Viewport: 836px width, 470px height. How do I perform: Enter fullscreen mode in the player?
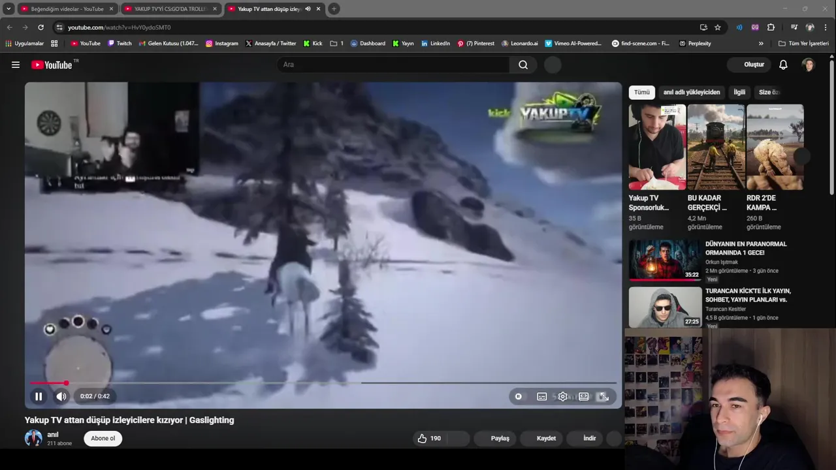pyautogui.click(x=604, y=396)
